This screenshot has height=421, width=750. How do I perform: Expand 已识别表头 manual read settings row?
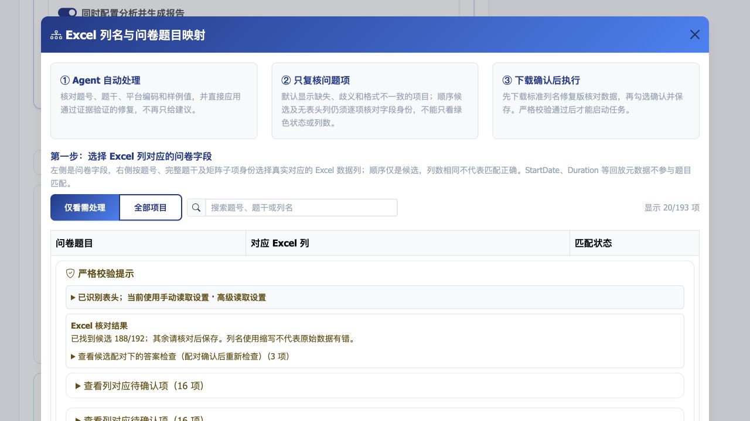pyautogui.click(x=375, y=297)
